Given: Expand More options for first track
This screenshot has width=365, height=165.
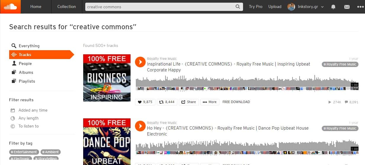Looking at the screenshot, I should 210,102.
